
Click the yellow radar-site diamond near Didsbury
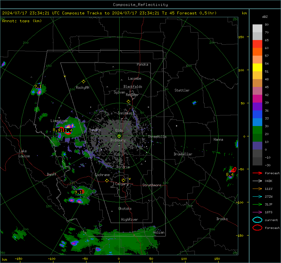pos(119,136)
